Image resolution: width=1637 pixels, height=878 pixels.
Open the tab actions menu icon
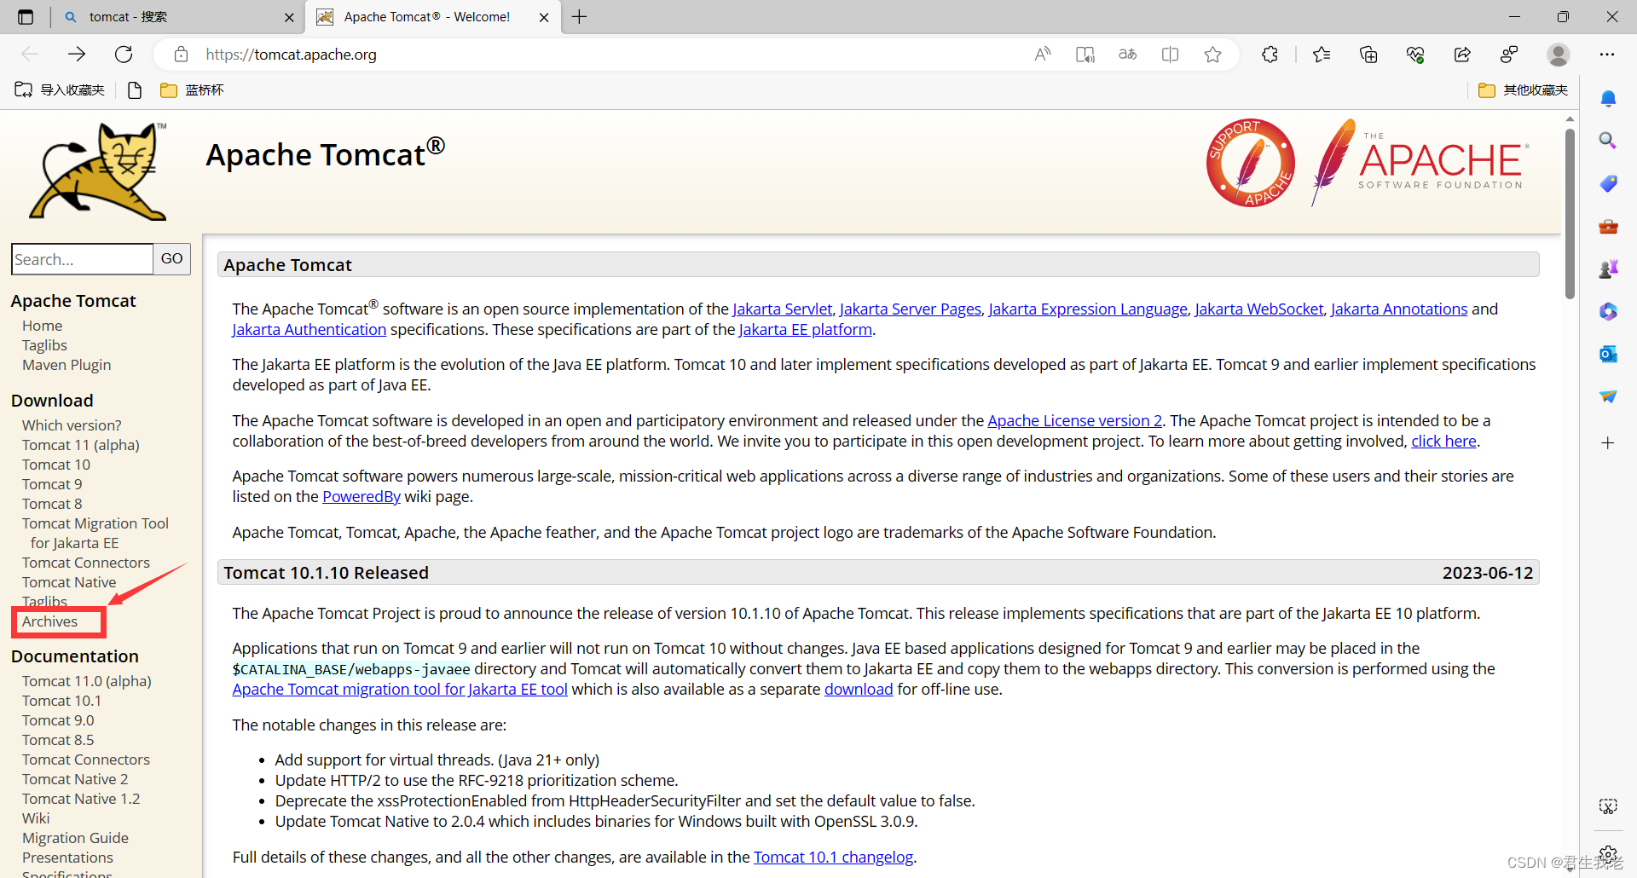click(26, 17)
